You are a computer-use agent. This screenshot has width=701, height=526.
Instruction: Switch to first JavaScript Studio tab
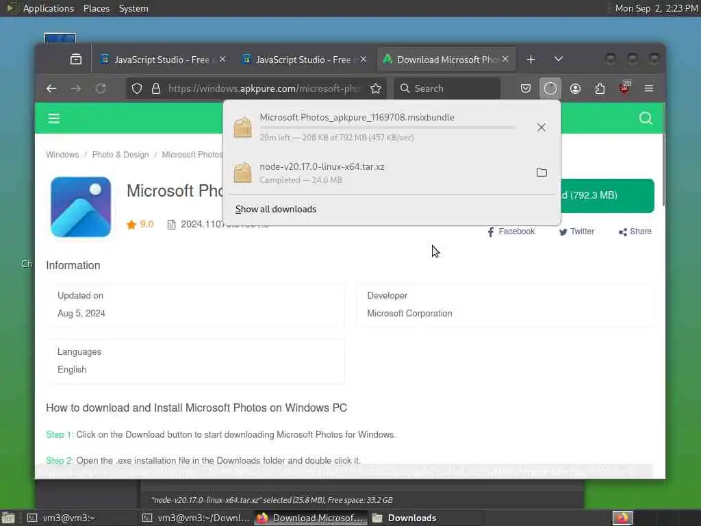(x=162, y=60)
